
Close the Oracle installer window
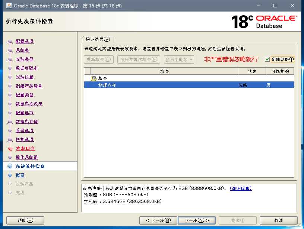(292, 6)
